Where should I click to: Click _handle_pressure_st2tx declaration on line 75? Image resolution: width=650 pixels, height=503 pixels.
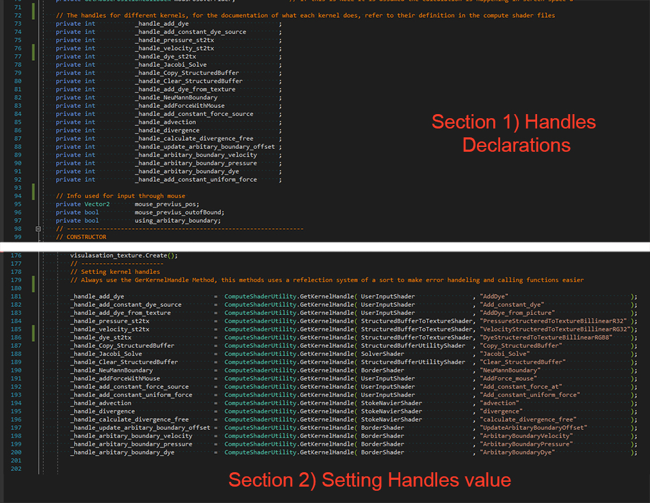pyautogui.click(x=174, y=40)
